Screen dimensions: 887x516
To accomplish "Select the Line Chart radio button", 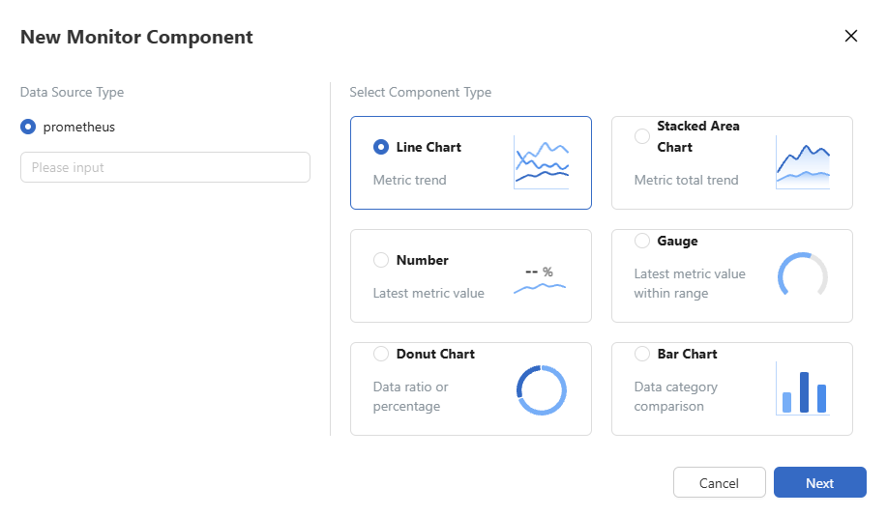I will pyautogui.click(x=381, y=147).
